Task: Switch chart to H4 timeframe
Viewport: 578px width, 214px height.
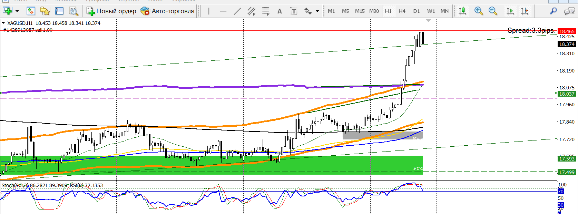Action: point(402,11)
